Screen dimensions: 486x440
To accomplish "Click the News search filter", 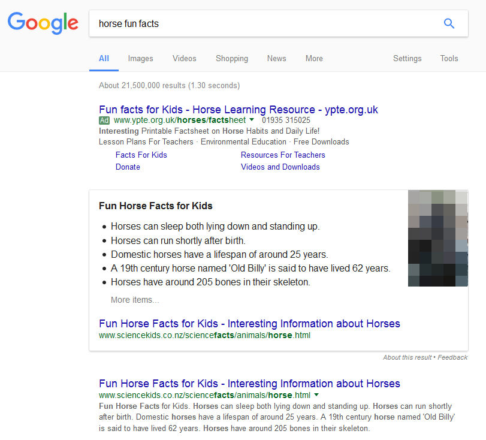I will [x=276, y=58].
